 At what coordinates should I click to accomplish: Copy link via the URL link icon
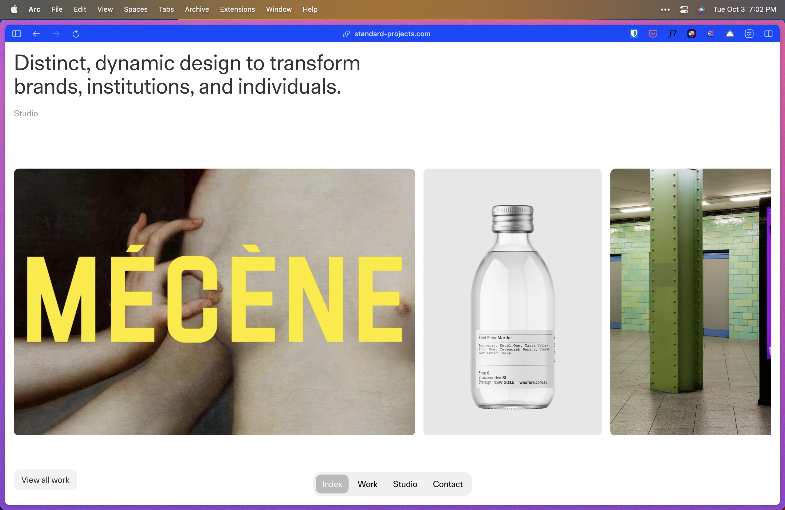[346, 34]
